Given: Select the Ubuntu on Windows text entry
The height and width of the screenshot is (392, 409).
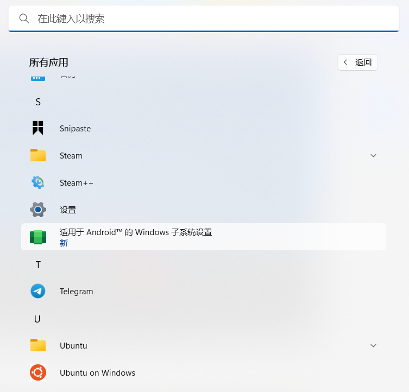Looking at the screenshot, I should pos(97,372).
